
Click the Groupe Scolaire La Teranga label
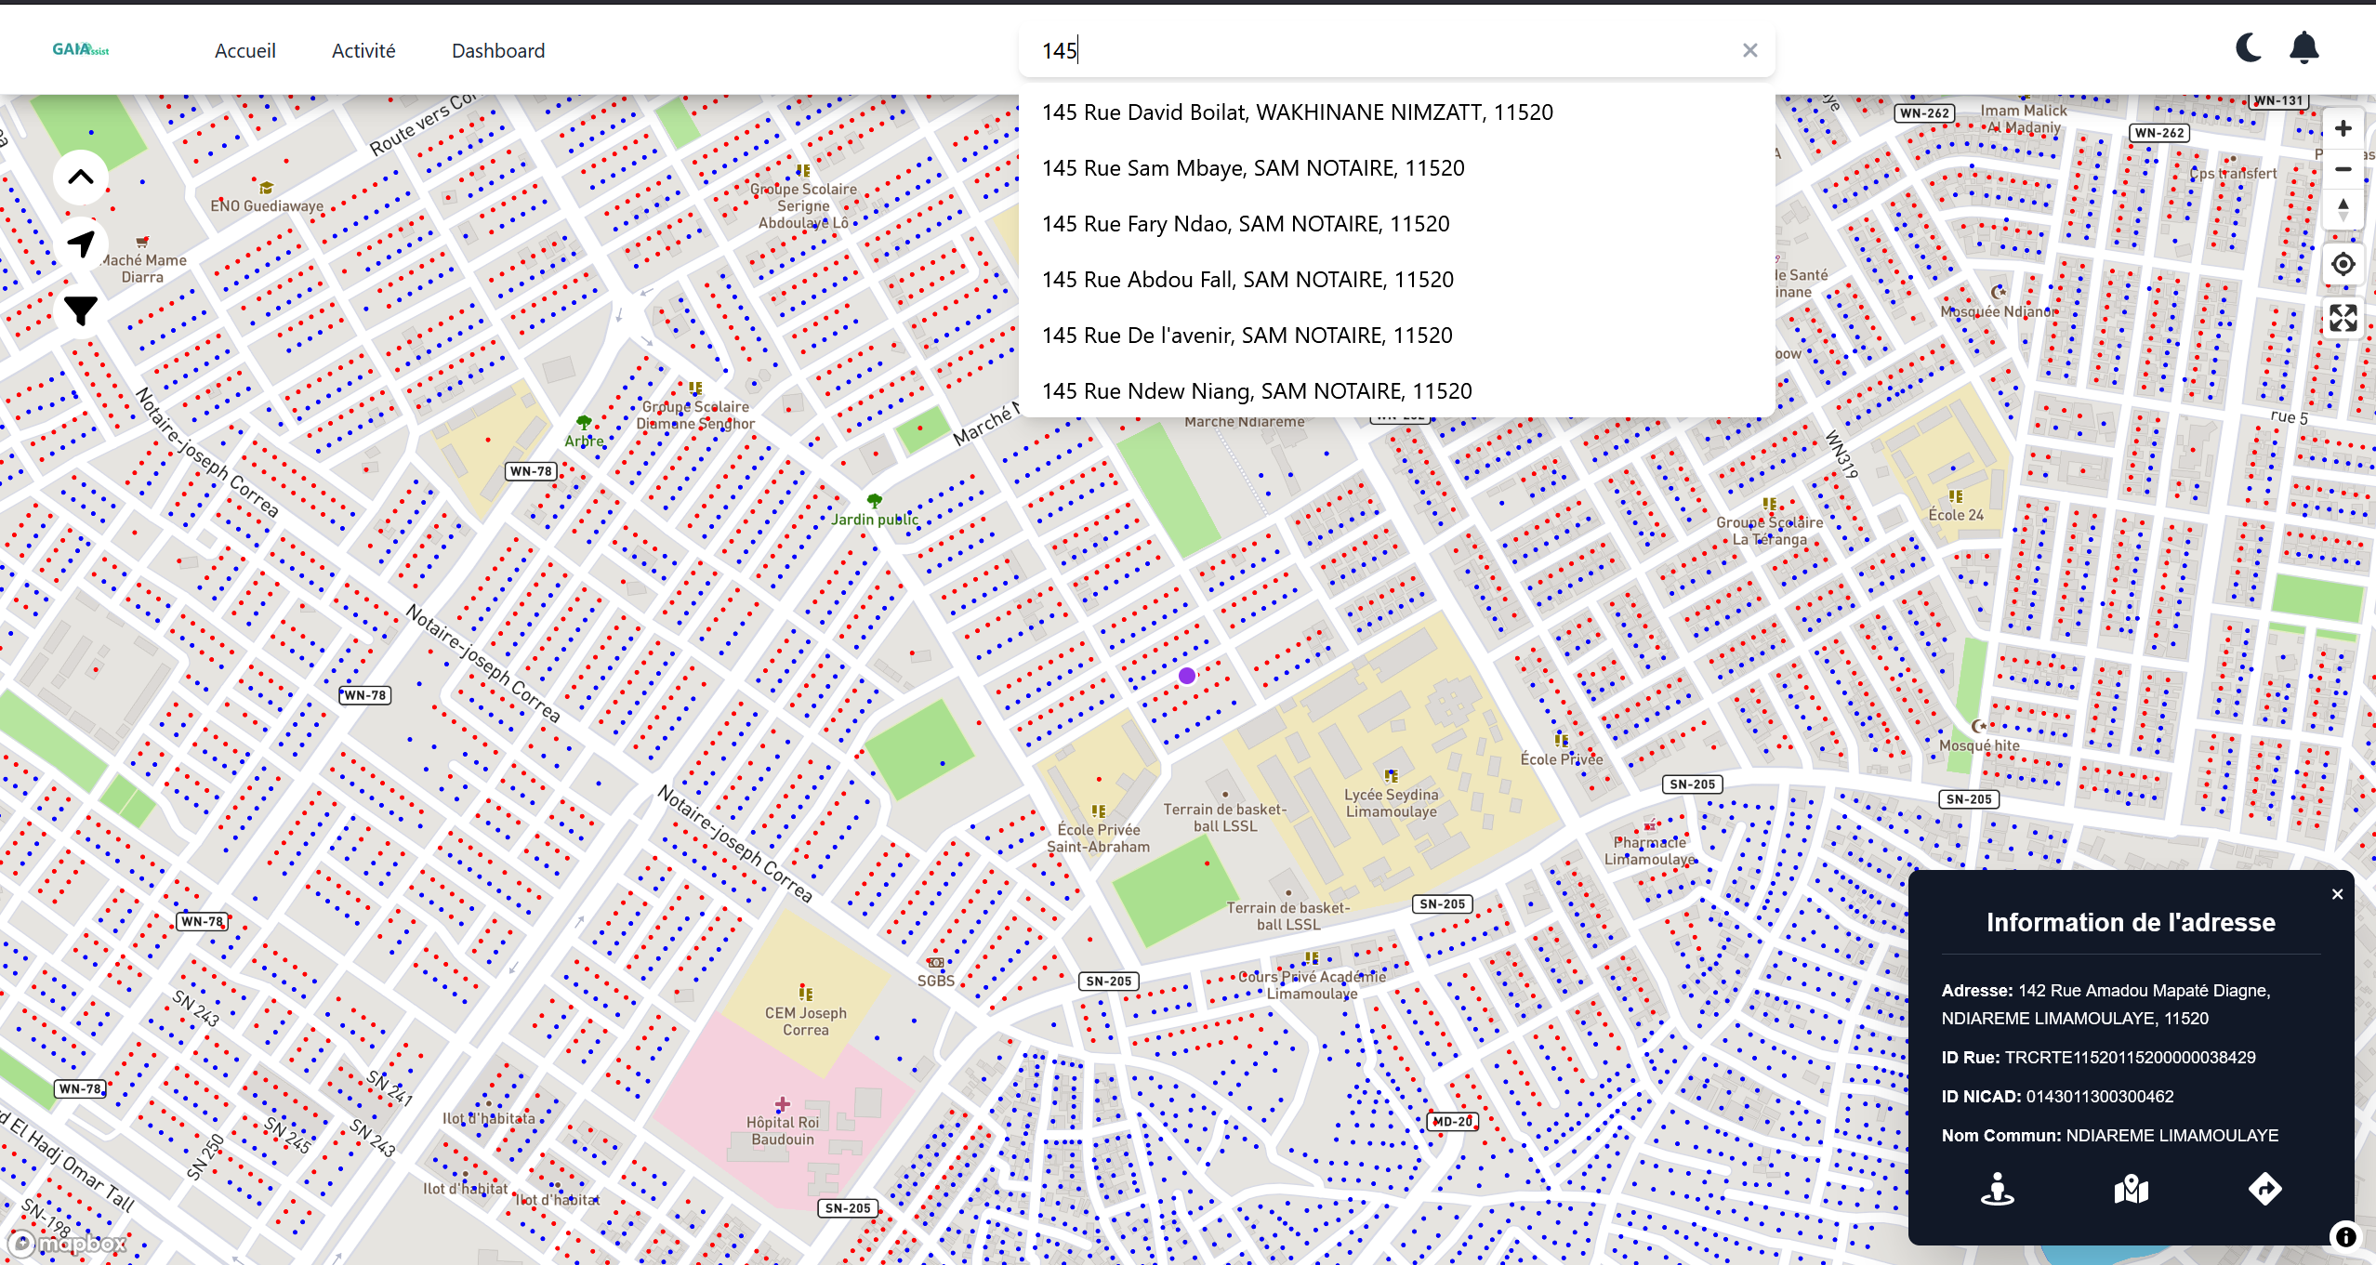[1769, 531]
